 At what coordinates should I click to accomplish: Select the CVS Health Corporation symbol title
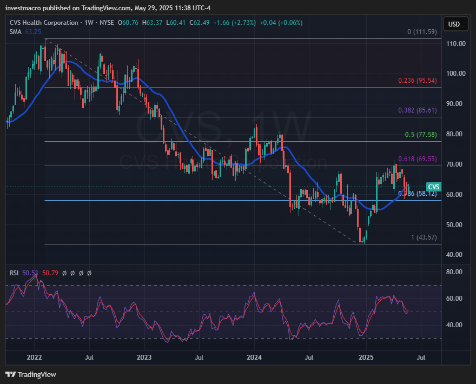tap(47, 23)
